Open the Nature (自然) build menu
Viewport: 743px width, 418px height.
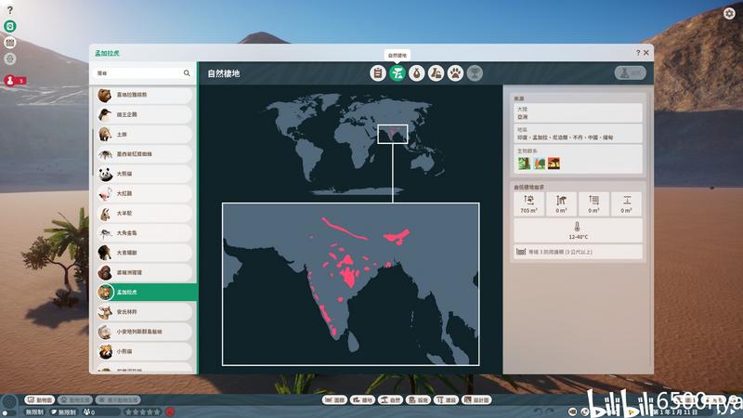(x=390, y=400)
